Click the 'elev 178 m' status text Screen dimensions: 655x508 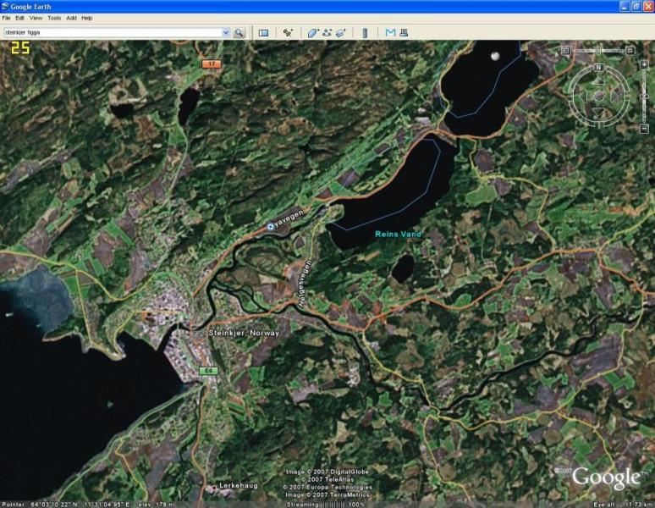(x=157, y=505)
